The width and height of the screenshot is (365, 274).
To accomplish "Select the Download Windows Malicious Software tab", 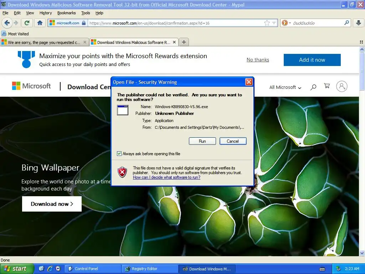I will [x=134, y=42].
